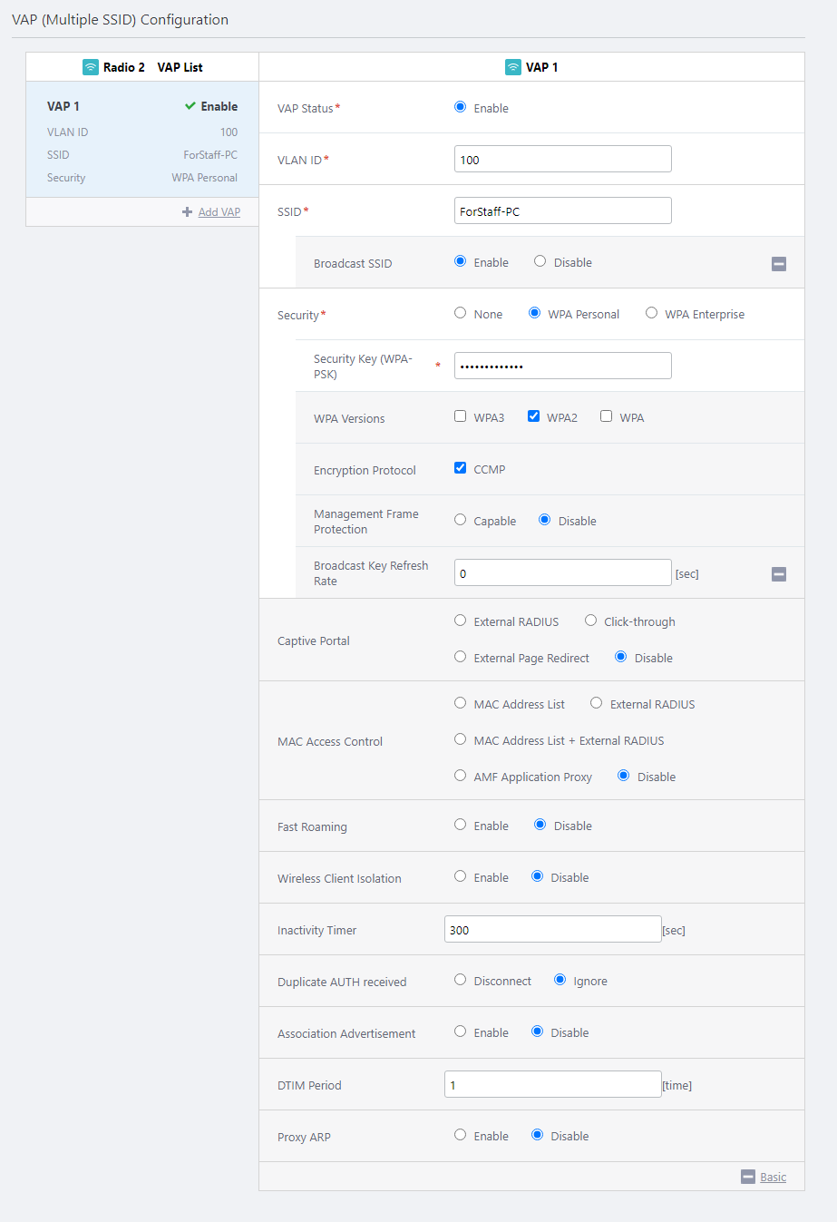Focus the Security Key password field
837x1222 pixels.
(562, 366)
